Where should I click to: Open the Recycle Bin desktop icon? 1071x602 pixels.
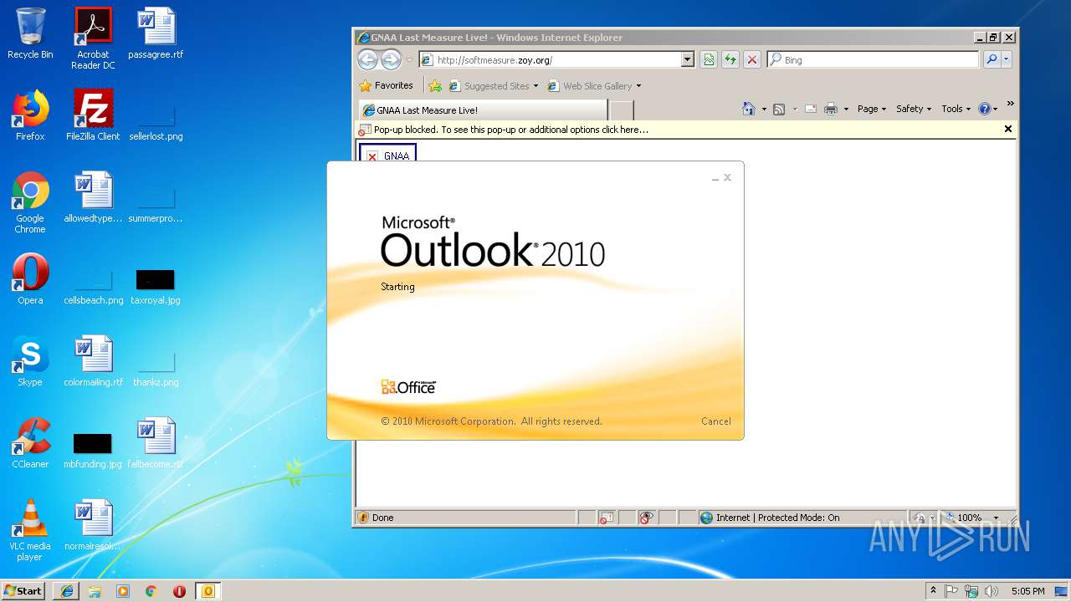click(30, 33)
